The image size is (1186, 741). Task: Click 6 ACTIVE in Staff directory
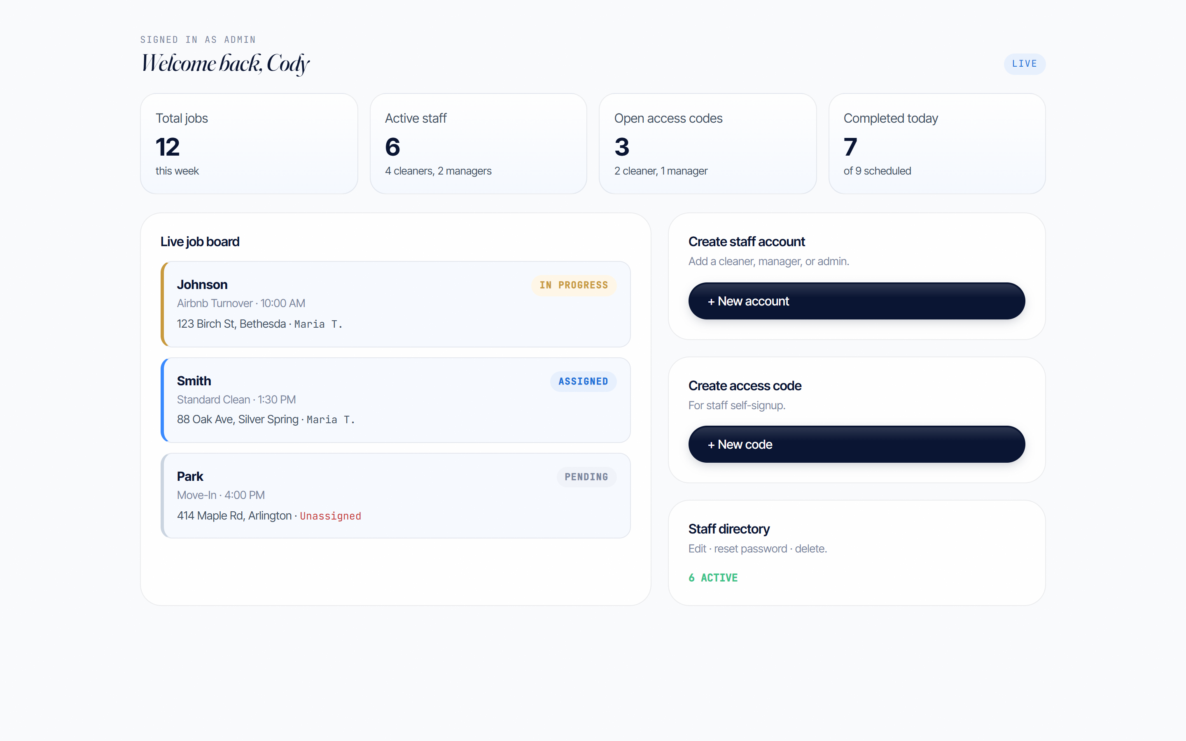(713, 578)
